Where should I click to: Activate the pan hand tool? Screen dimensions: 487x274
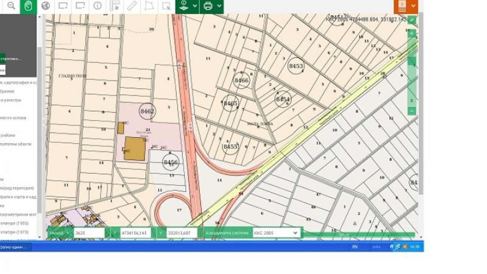pos(28,6)
